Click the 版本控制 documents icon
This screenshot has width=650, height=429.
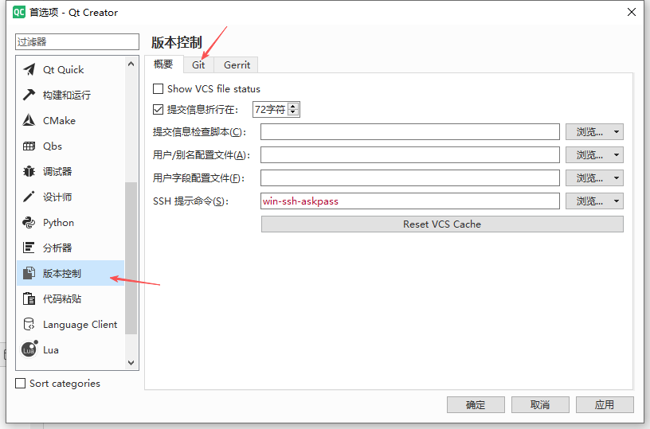(29, 273)
